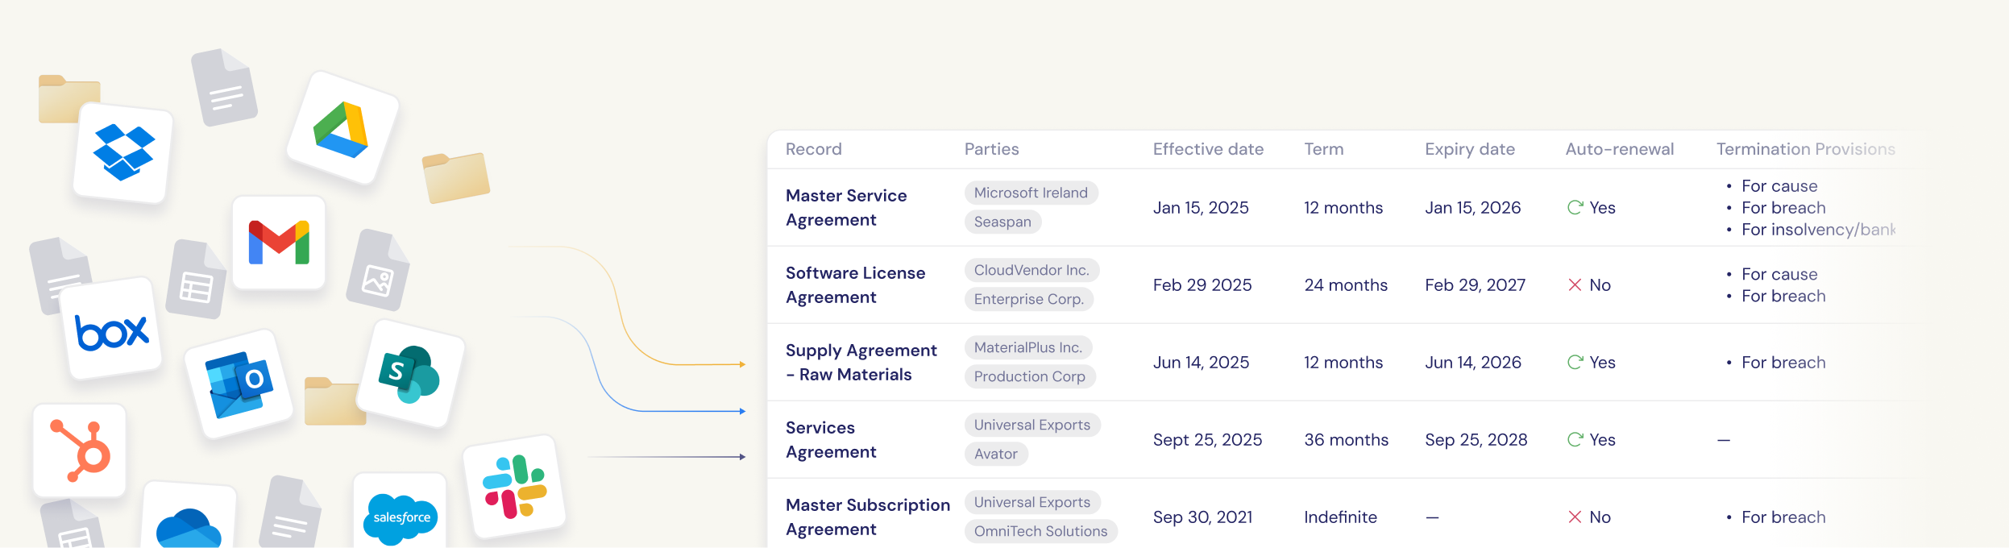Open the Slack icon
This screenshot has height=548, width=2009.
[x=514, y=486]
